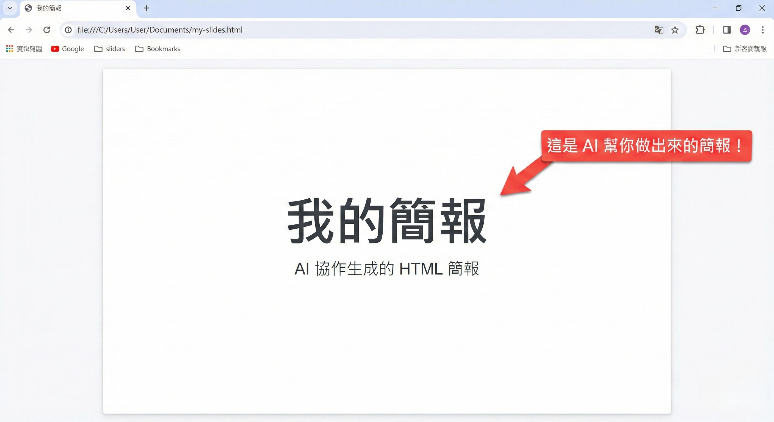Reload the my-slides.html page
The width and height of the screenshot is (774, 422).
tap(47, 30)
